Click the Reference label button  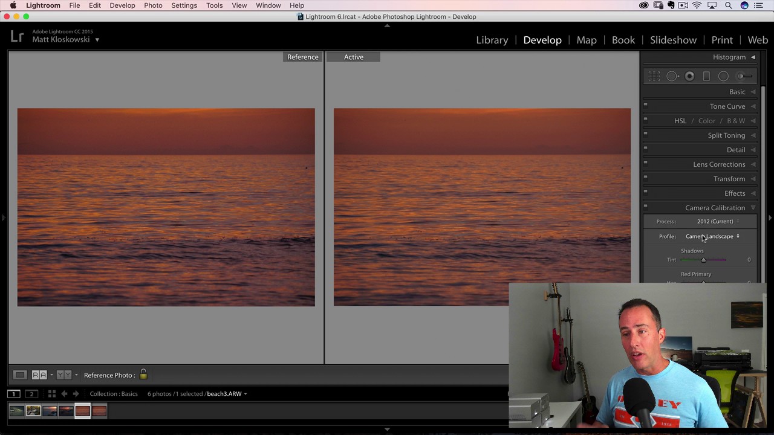pos(303,57)
